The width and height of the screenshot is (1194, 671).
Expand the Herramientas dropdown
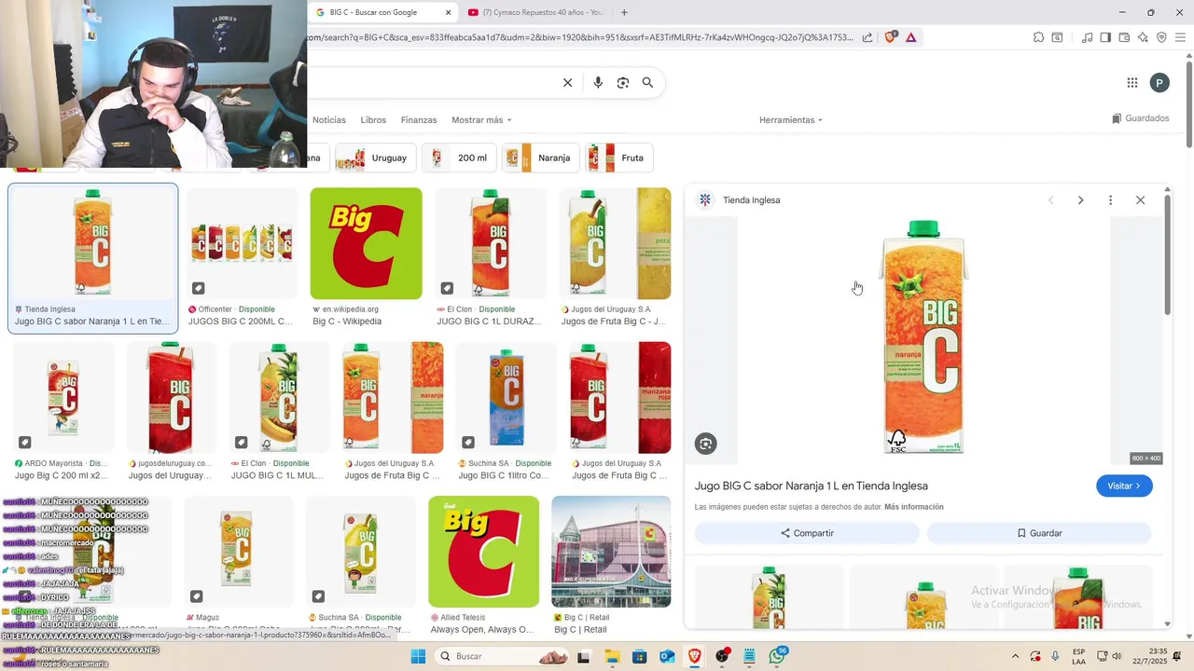[791, 120]
